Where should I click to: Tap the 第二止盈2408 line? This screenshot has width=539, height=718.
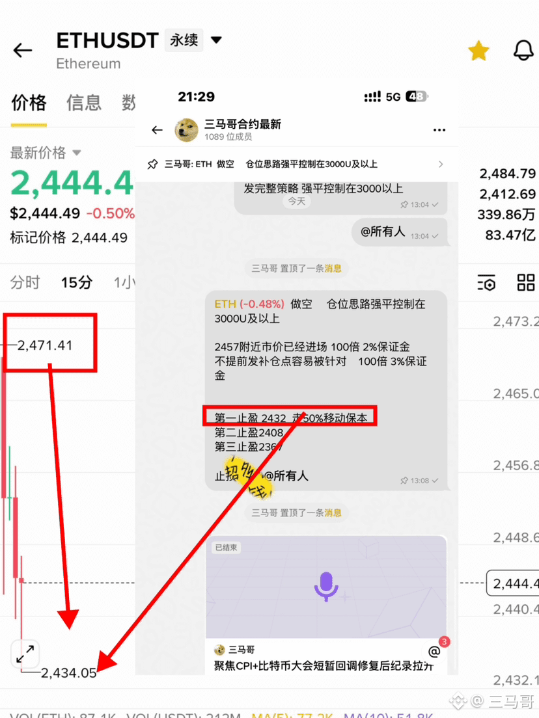[249, 432]
